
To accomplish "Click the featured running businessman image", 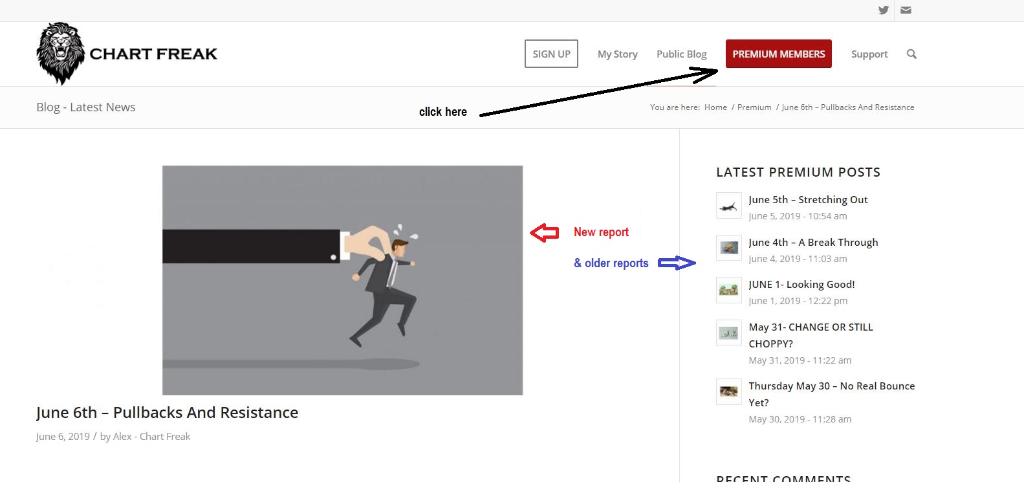I will pos(342,280).
